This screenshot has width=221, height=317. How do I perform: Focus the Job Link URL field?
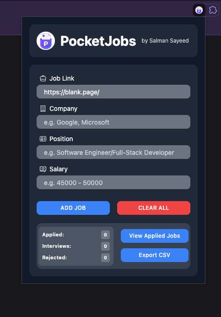[x=113, y=92]
